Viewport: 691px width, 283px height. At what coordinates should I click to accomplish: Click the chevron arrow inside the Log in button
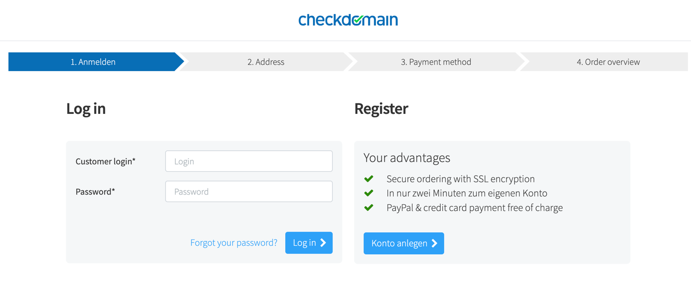coord(324,243)
